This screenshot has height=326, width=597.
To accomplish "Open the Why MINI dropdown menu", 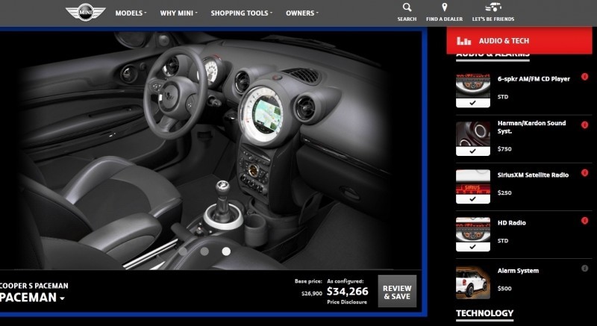I will 178,13.
